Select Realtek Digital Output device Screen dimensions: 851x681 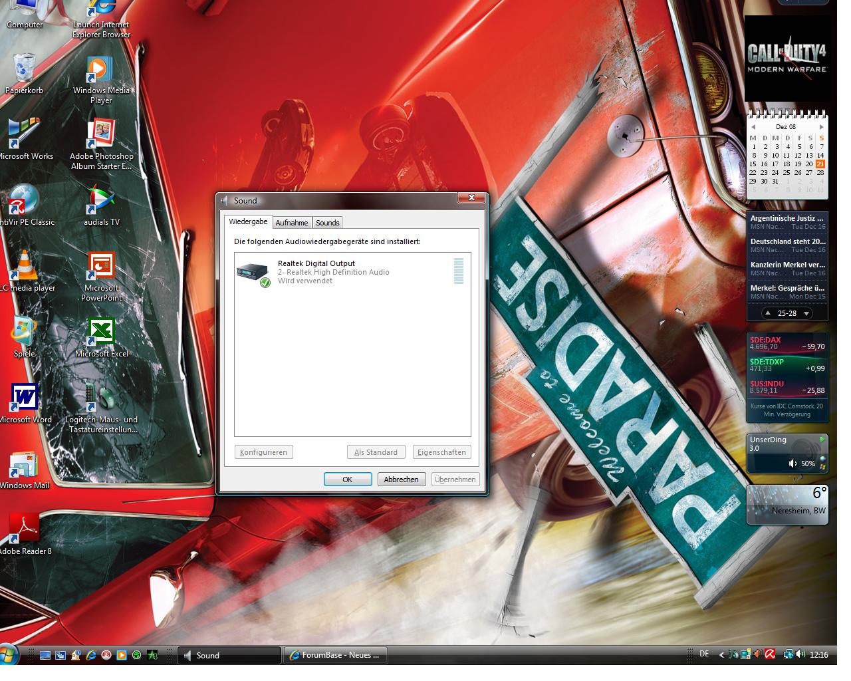[352, 272]
